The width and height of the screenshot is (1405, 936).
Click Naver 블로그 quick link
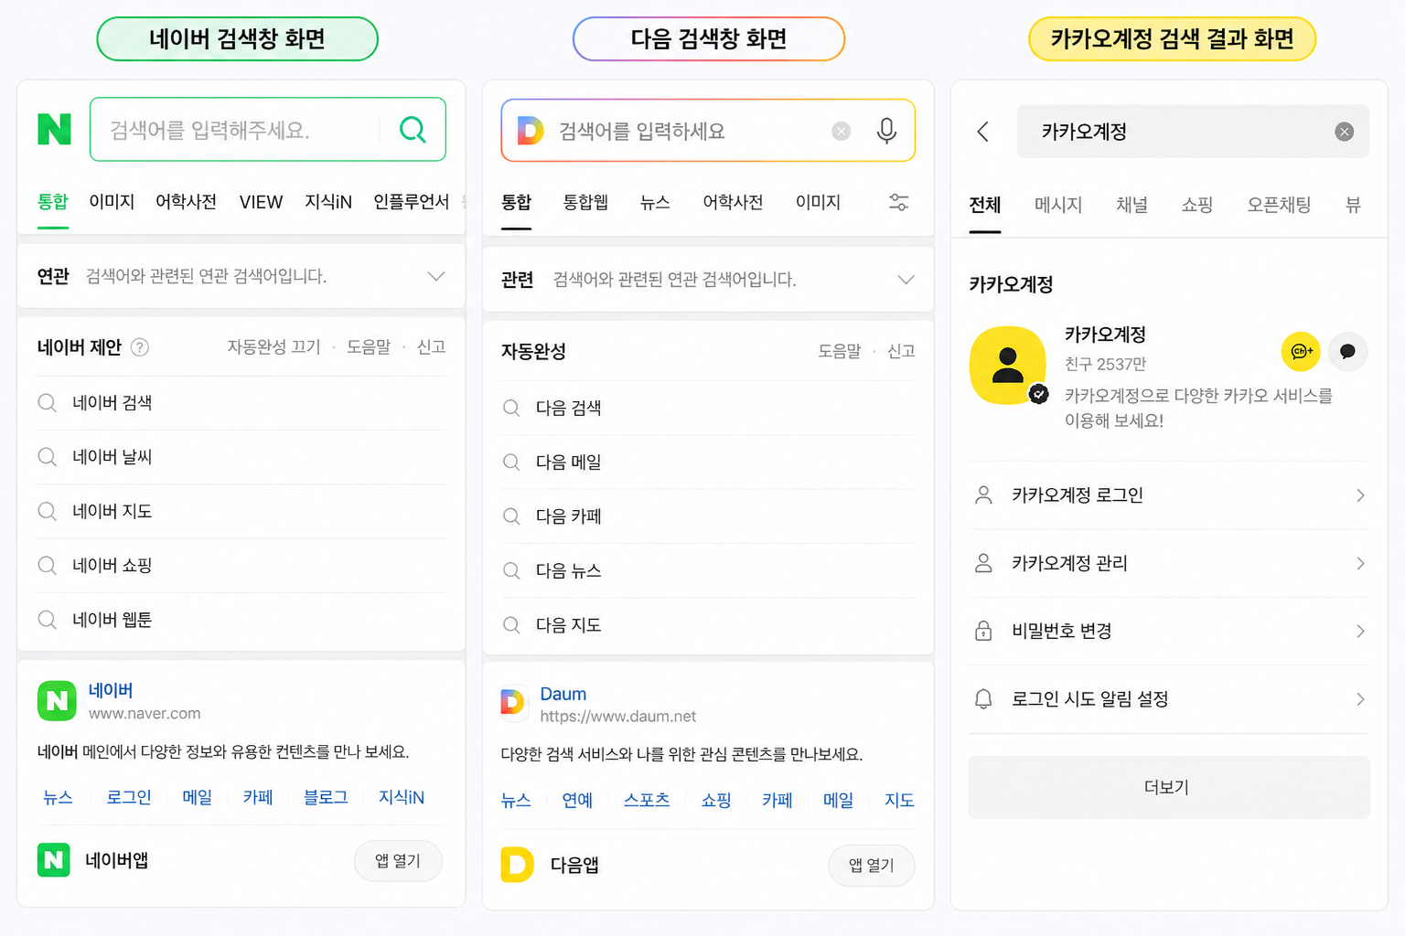point(326,797)
